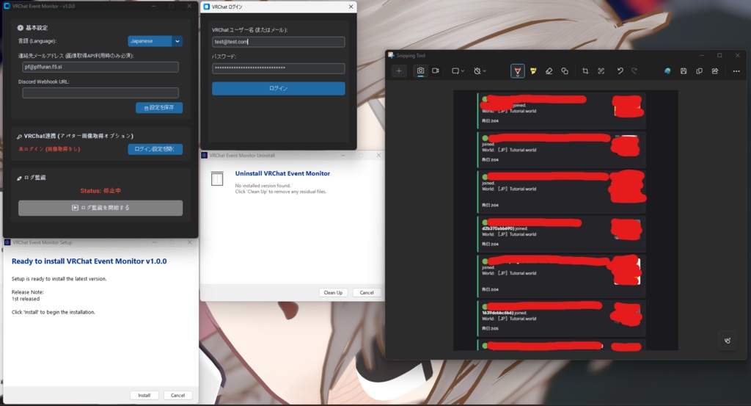Save the snip with floppy icon
751x406 pixels.
click(684, 71)
